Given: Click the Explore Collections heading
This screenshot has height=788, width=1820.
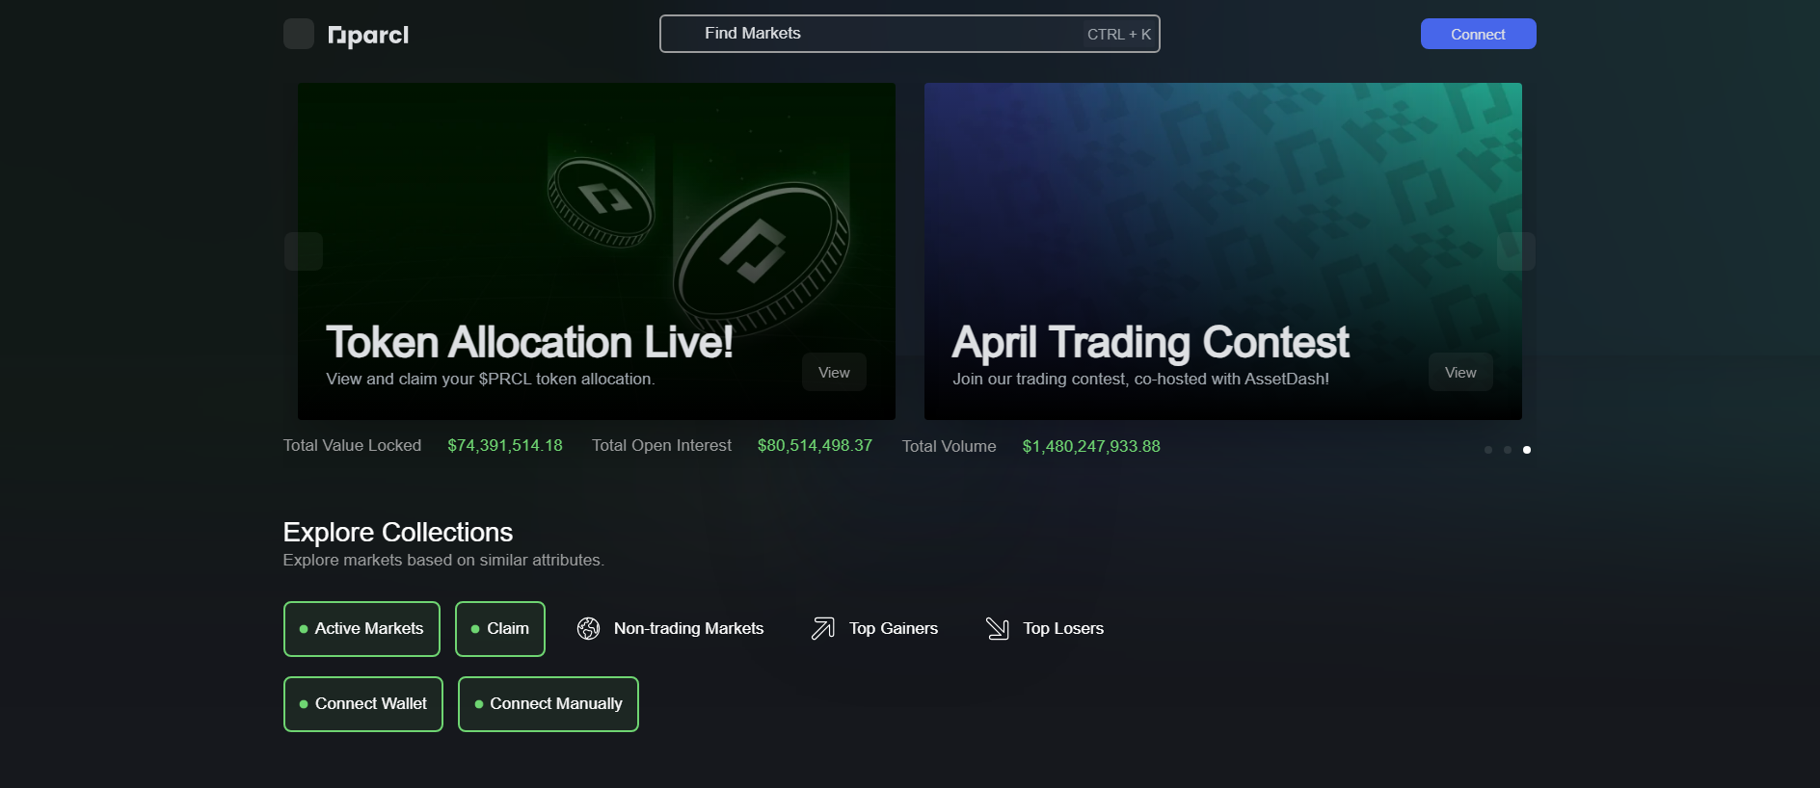Looking at the screenshot, I should 398,532.
